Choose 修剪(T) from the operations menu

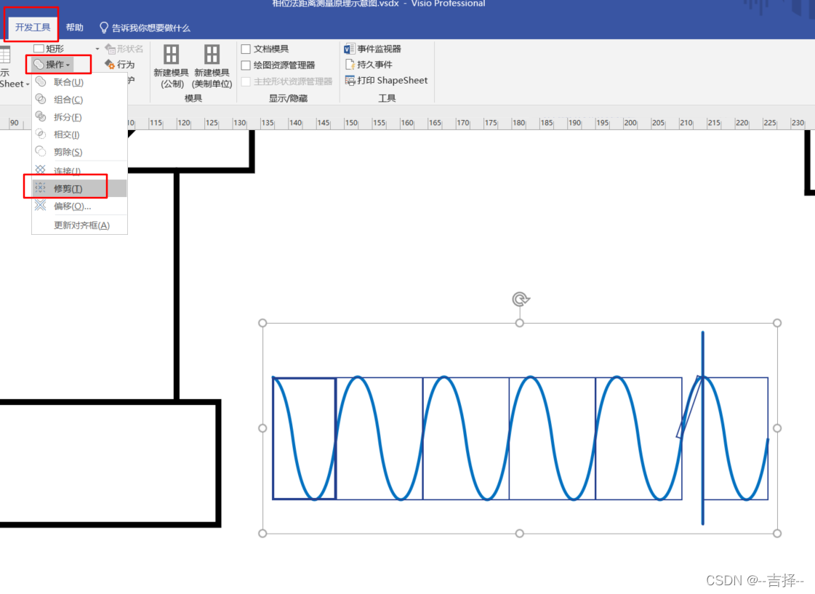point(79,188)
